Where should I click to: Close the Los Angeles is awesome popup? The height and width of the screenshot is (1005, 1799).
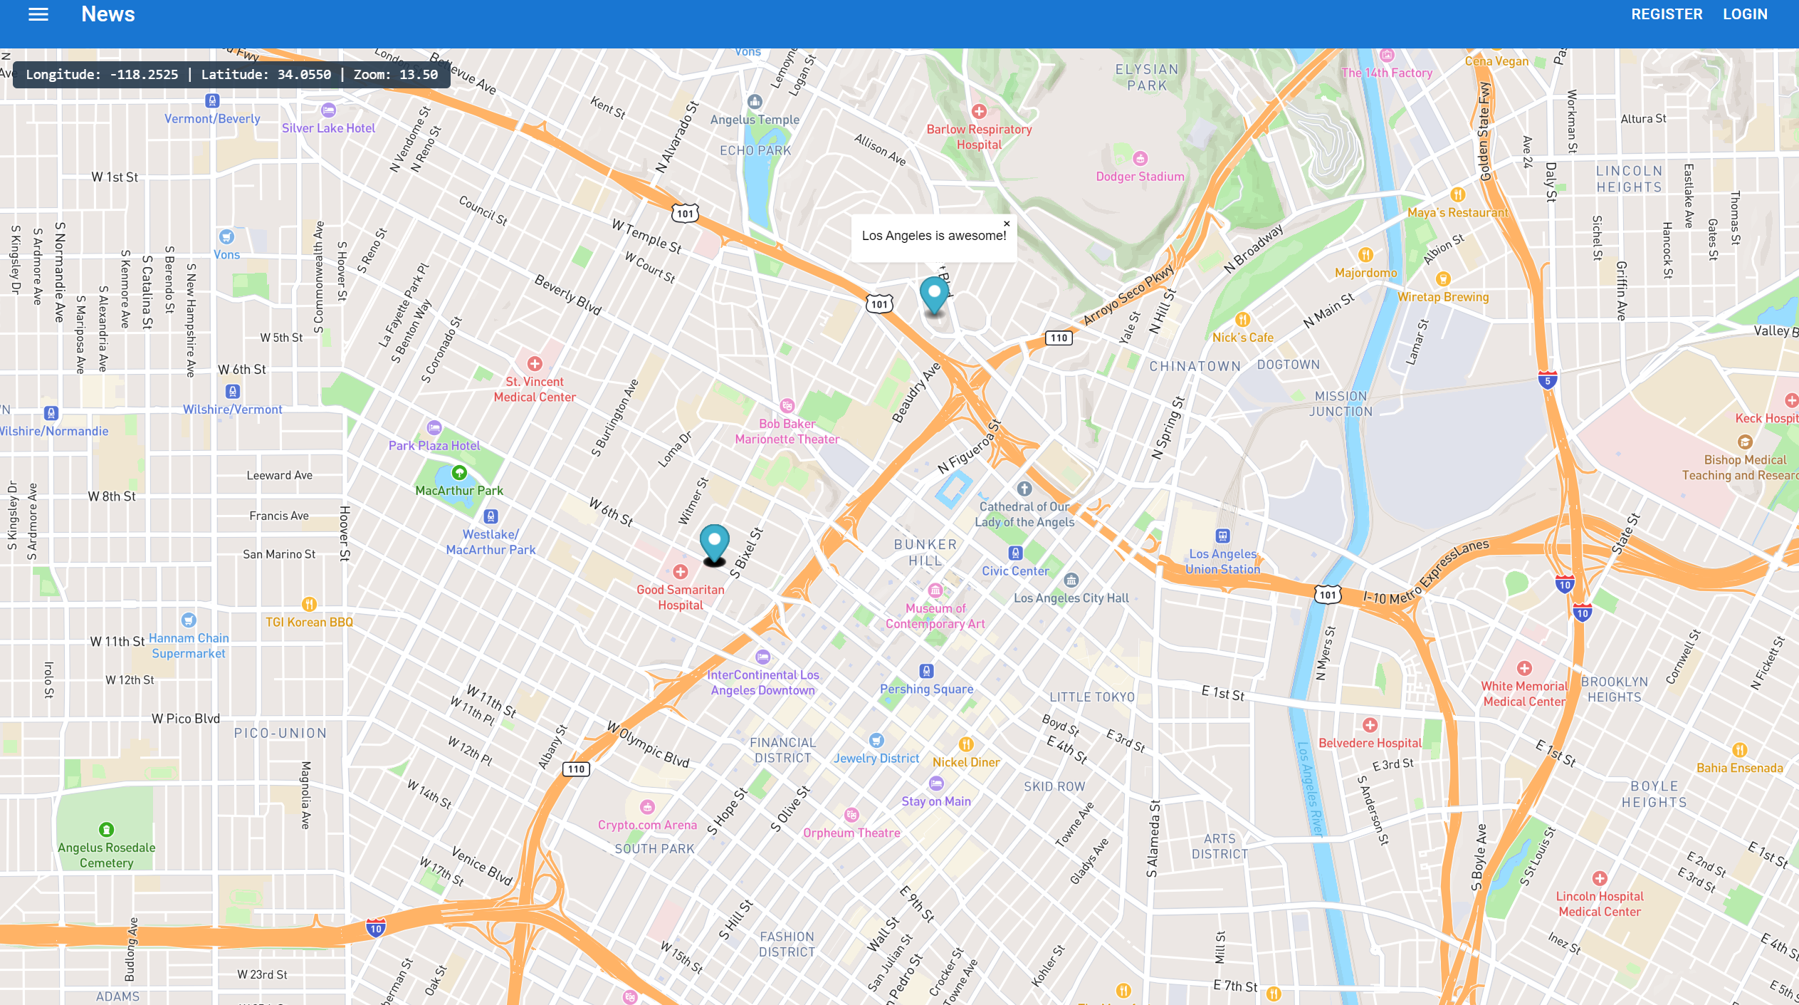click(1007, 224)
